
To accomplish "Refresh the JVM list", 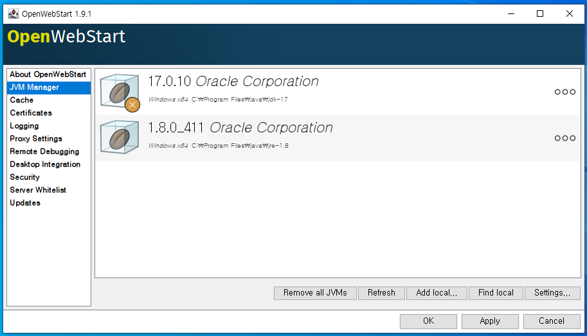I will [381, 293].
